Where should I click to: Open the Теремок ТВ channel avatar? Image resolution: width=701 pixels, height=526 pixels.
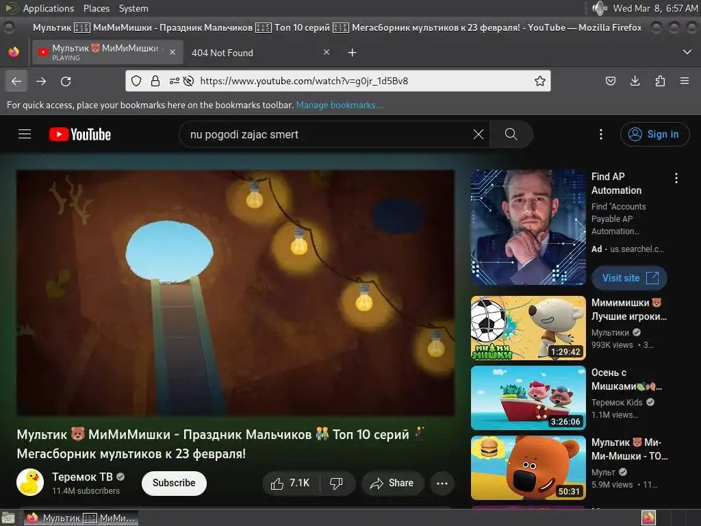tap(30, 482)
